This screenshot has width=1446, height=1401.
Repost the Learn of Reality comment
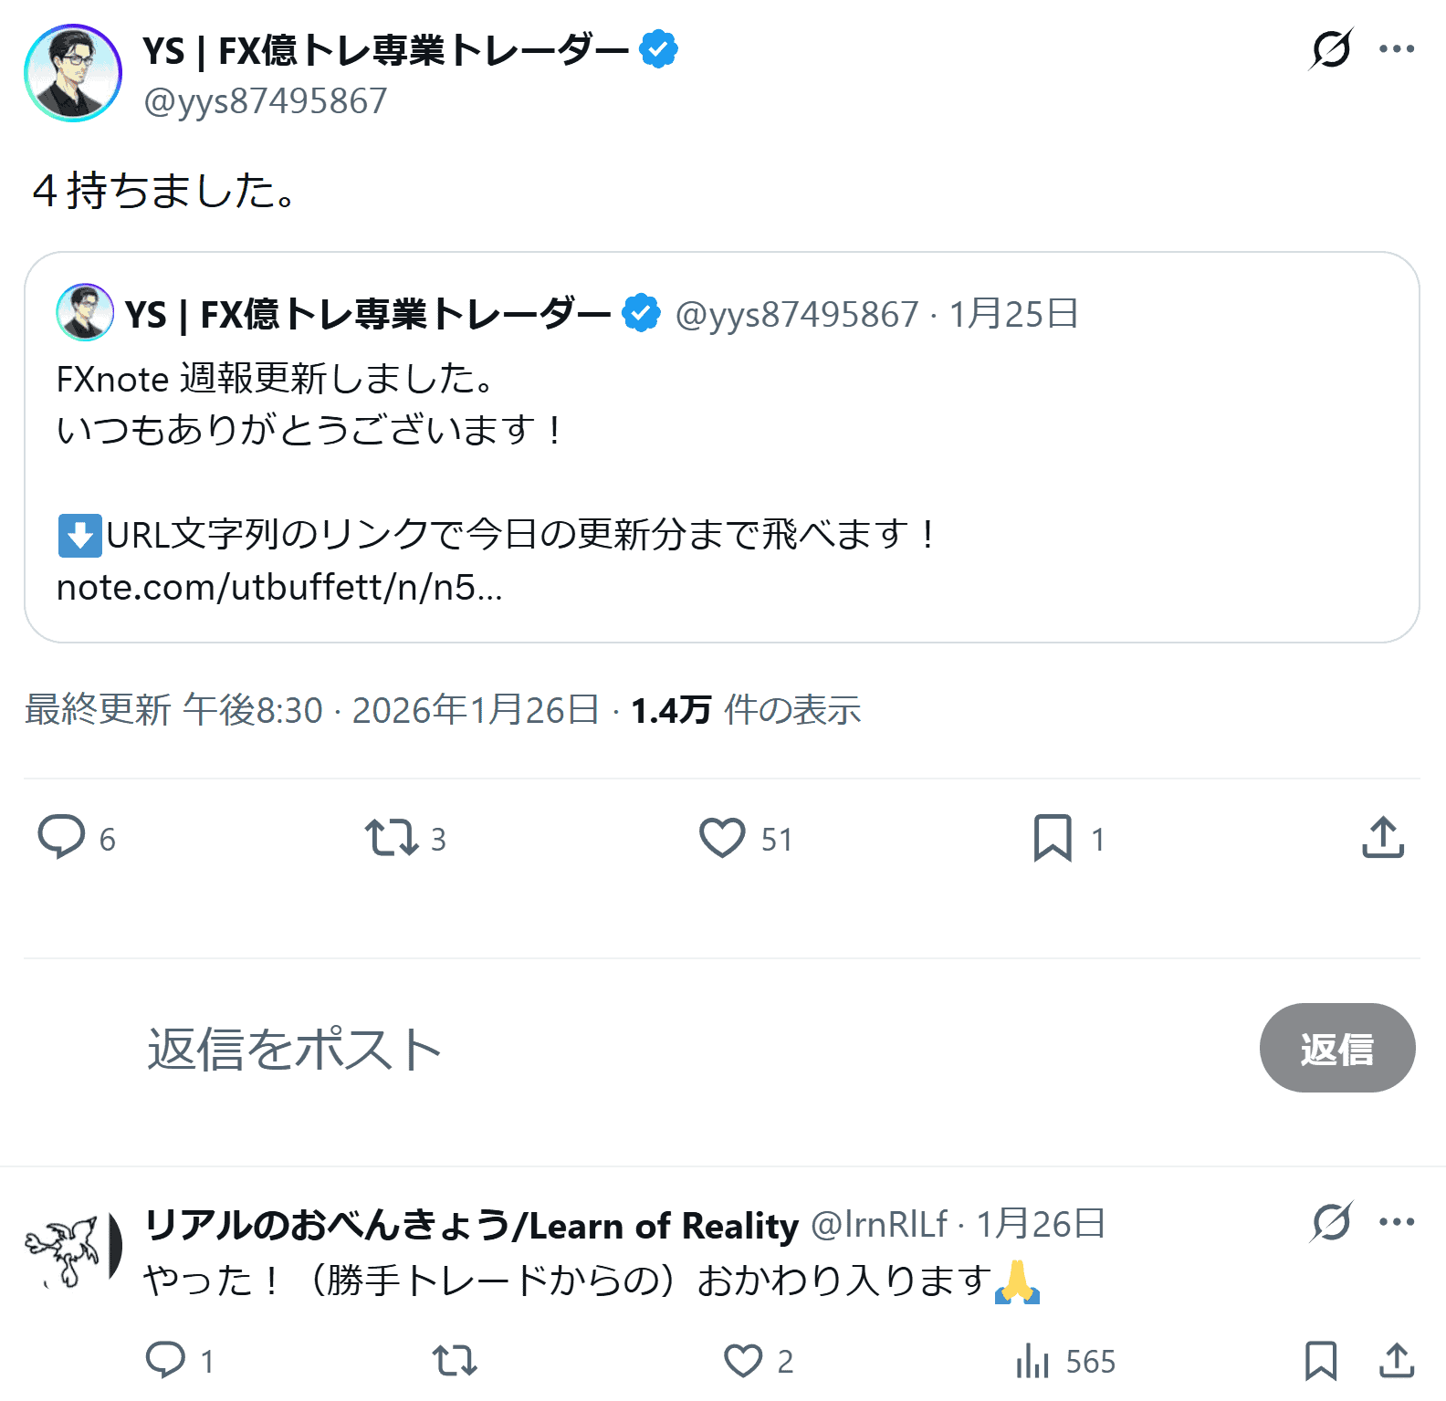click(455, 1360)
